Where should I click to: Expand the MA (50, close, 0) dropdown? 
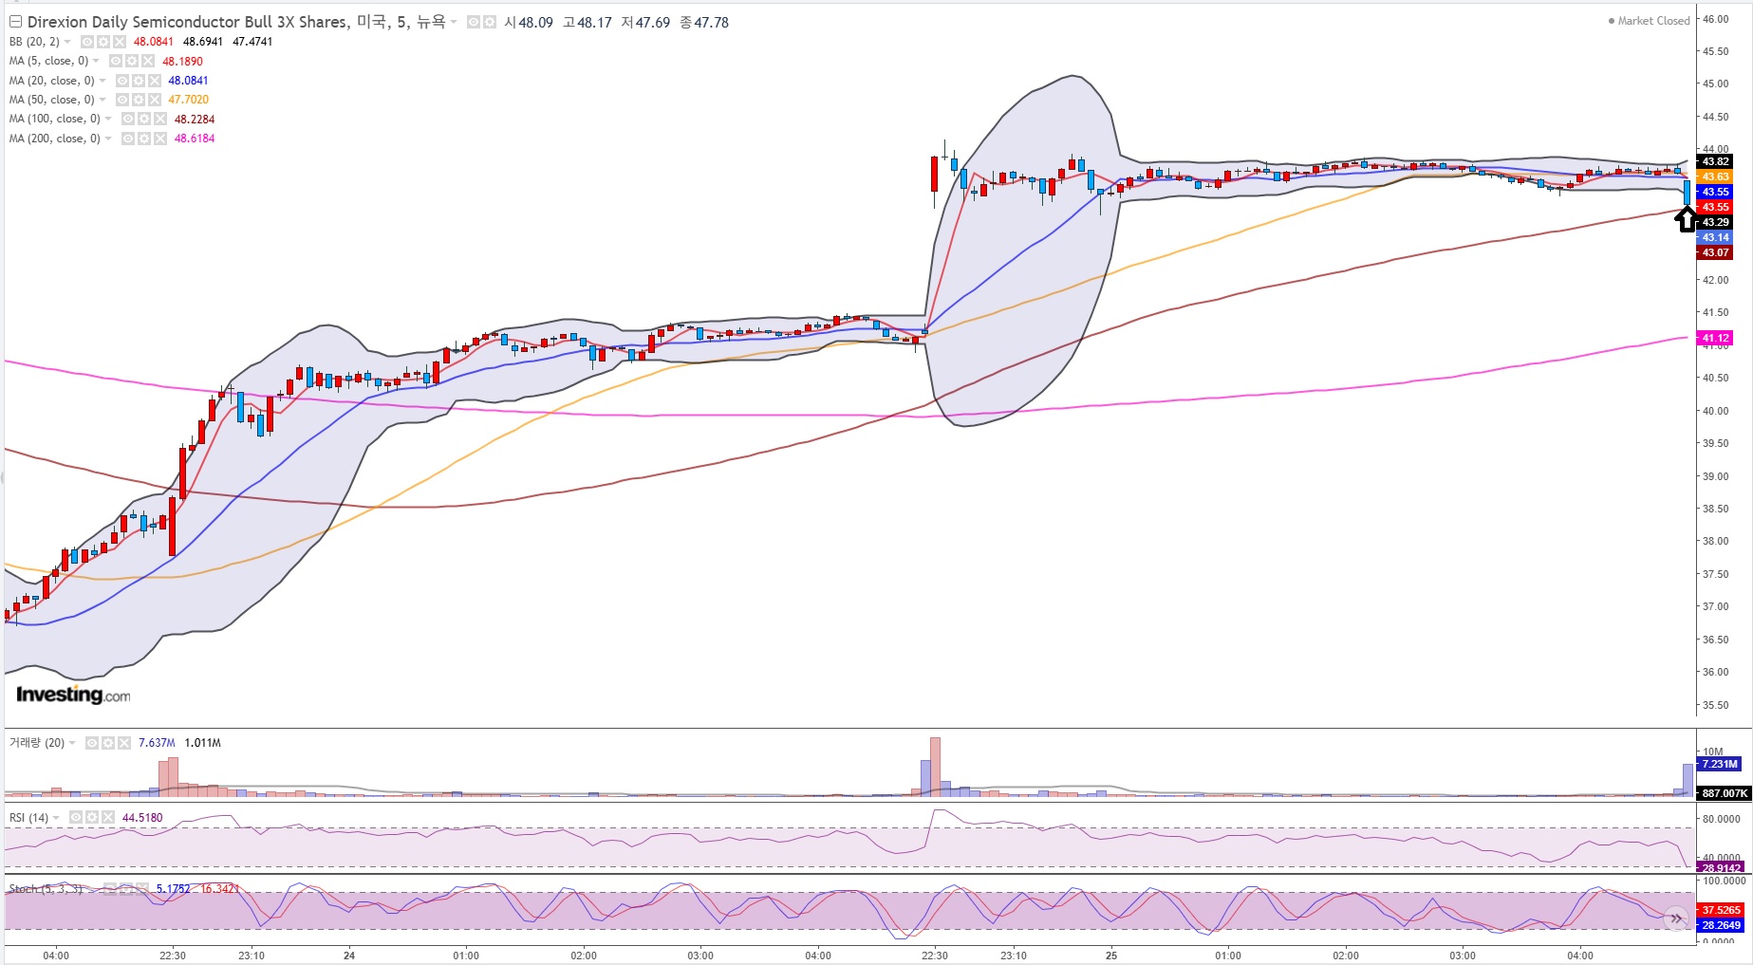coord(103,100)
